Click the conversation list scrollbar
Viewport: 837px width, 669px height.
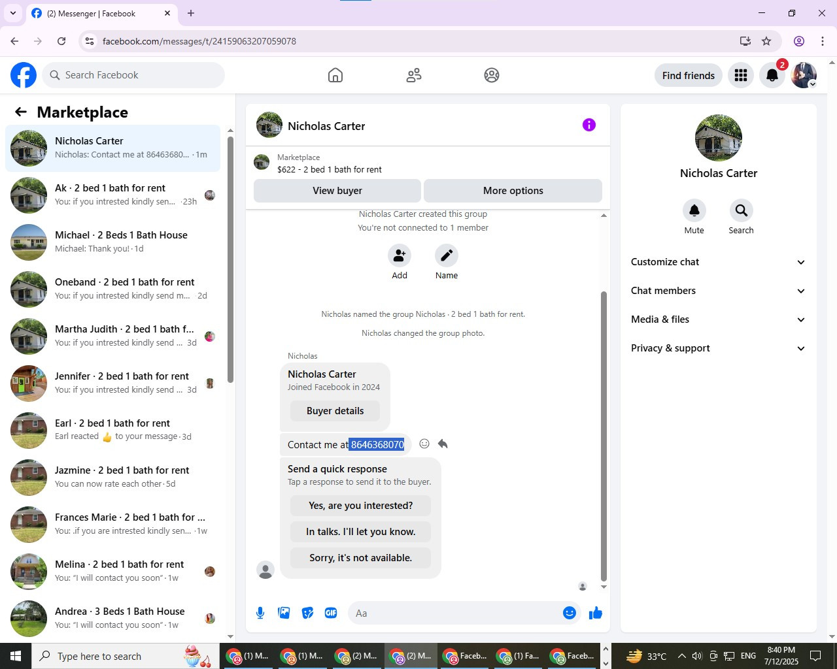230,259
